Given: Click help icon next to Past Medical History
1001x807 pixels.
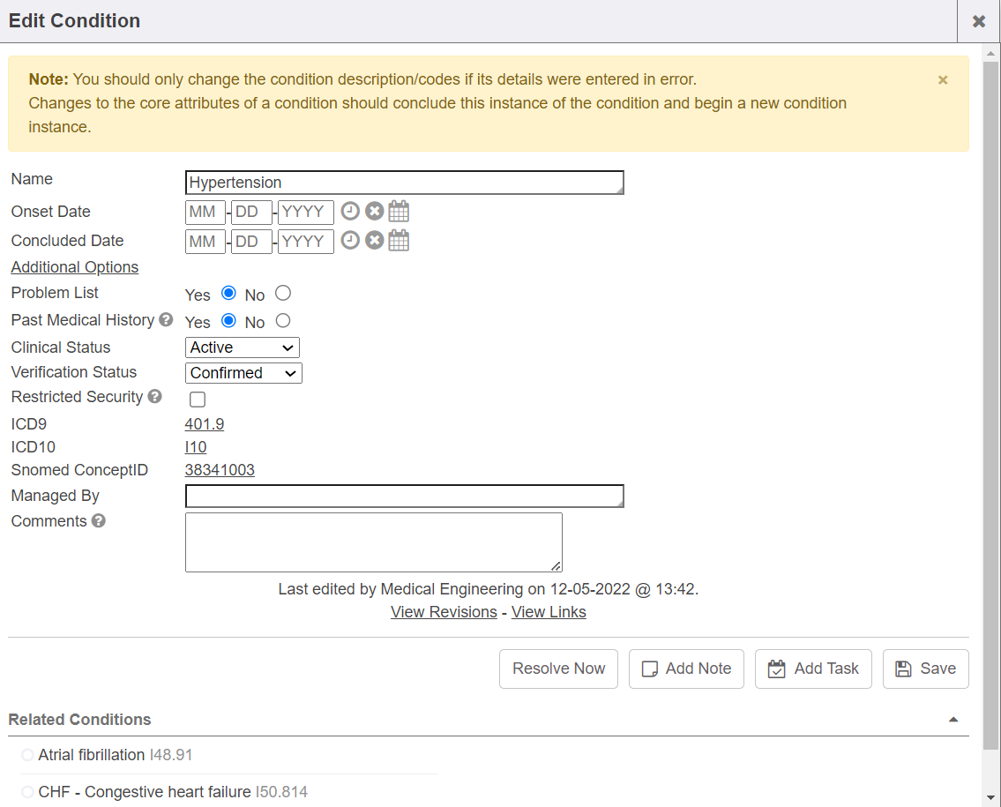Looking at the screenshot, I should (165, 320).
